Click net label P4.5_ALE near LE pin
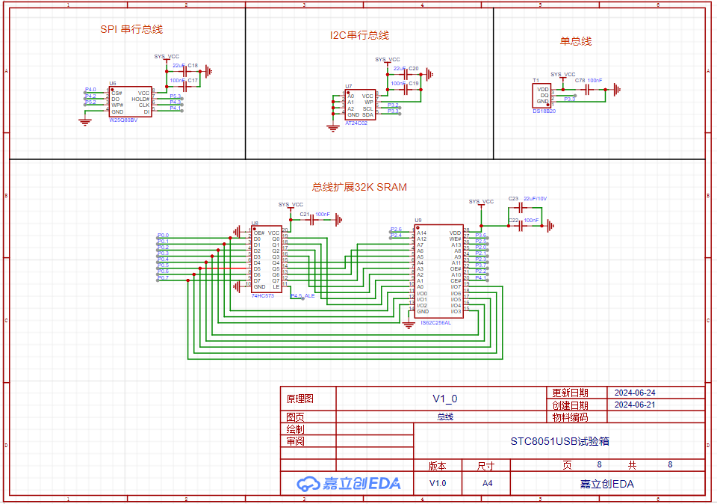 pyautogui.click(x=302, y=295)
